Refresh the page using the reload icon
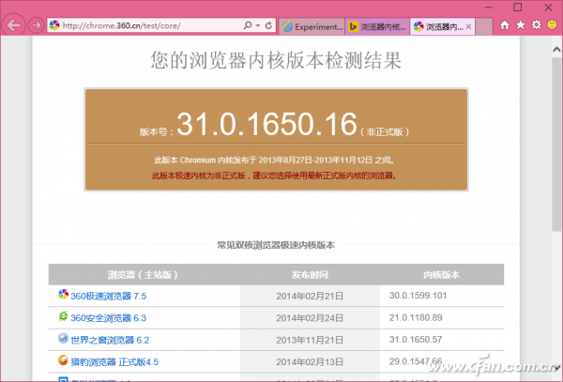This screenshot has width=563, height=382. (269, 24)
